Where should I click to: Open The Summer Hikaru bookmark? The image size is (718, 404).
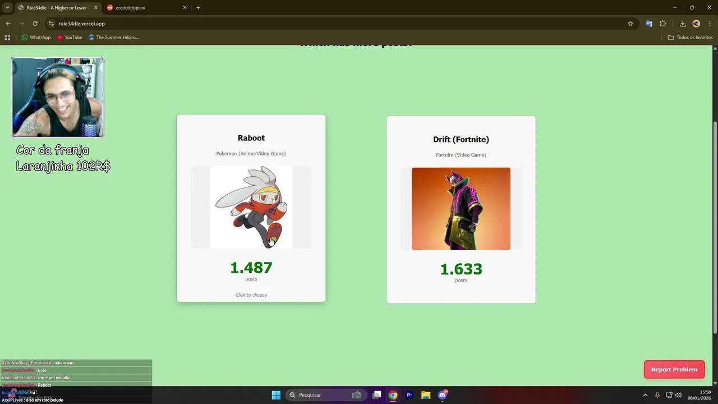113,37
